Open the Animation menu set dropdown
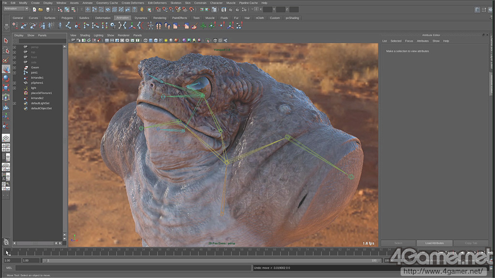495x278 pixels. click(16, 9)
